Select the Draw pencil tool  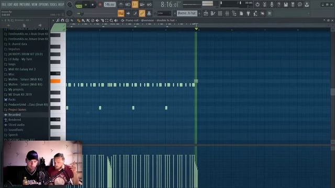(x=79, y=20)
